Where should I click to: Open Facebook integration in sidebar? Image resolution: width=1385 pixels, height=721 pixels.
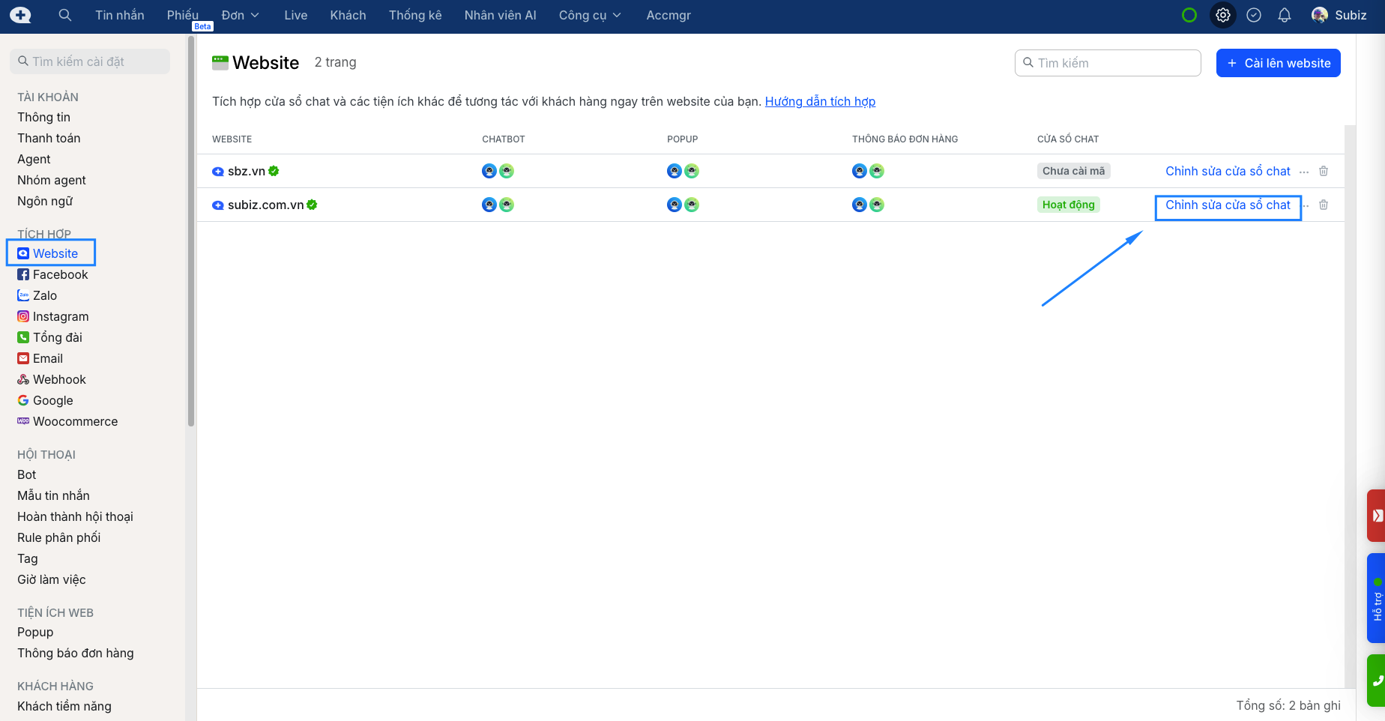60,274
